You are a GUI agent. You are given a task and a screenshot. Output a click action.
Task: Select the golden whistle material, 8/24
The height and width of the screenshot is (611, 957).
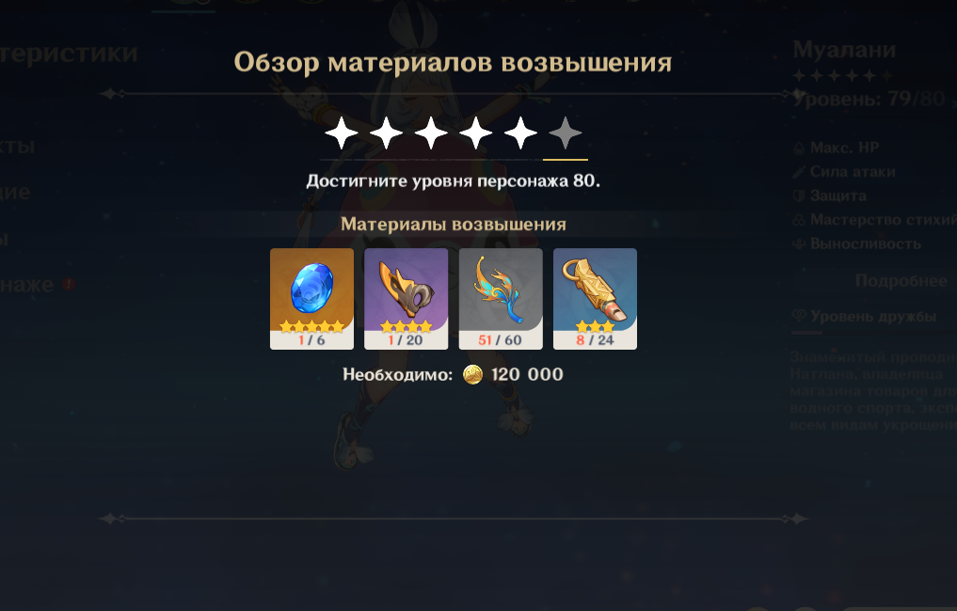coord(595,299)
